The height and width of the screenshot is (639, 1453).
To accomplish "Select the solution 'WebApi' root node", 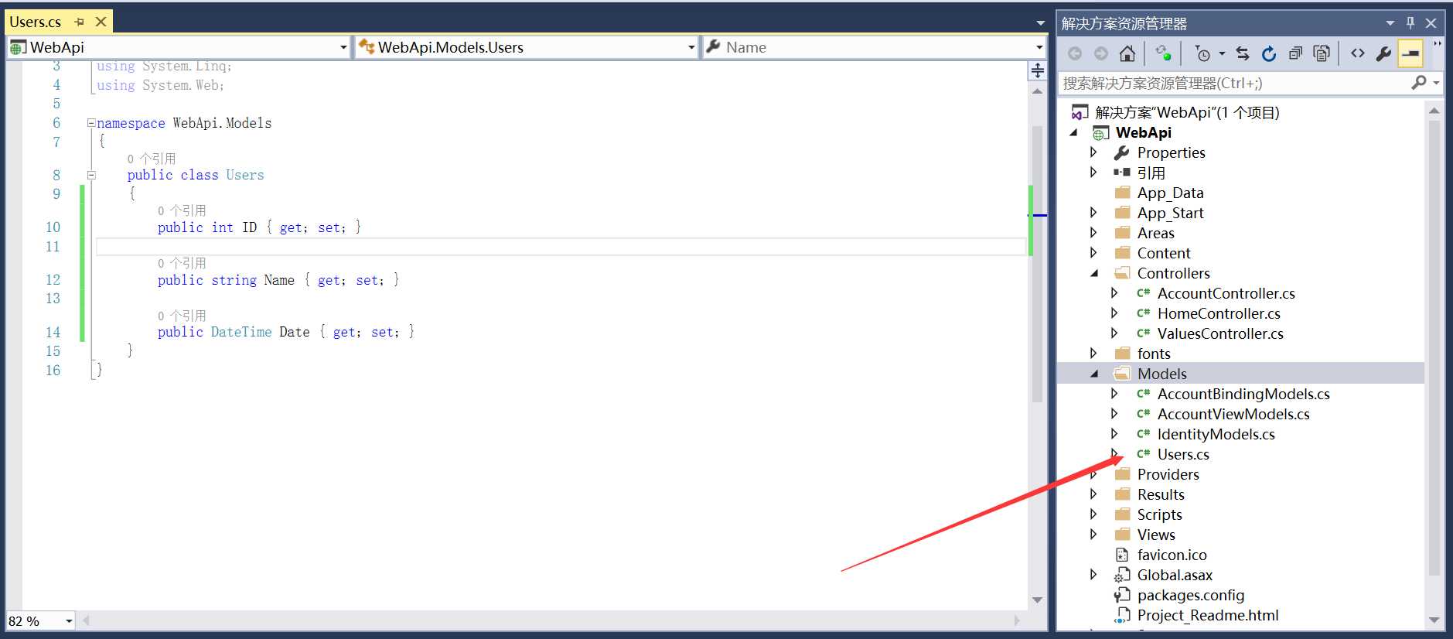I will (1187, 112).
